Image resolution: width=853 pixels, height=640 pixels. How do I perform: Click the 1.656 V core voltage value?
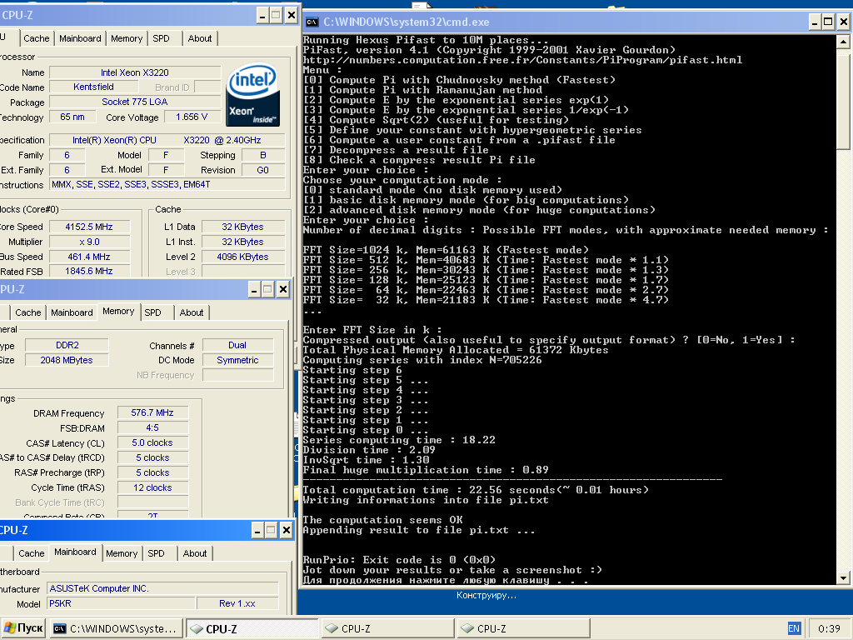tap(192, 117)
